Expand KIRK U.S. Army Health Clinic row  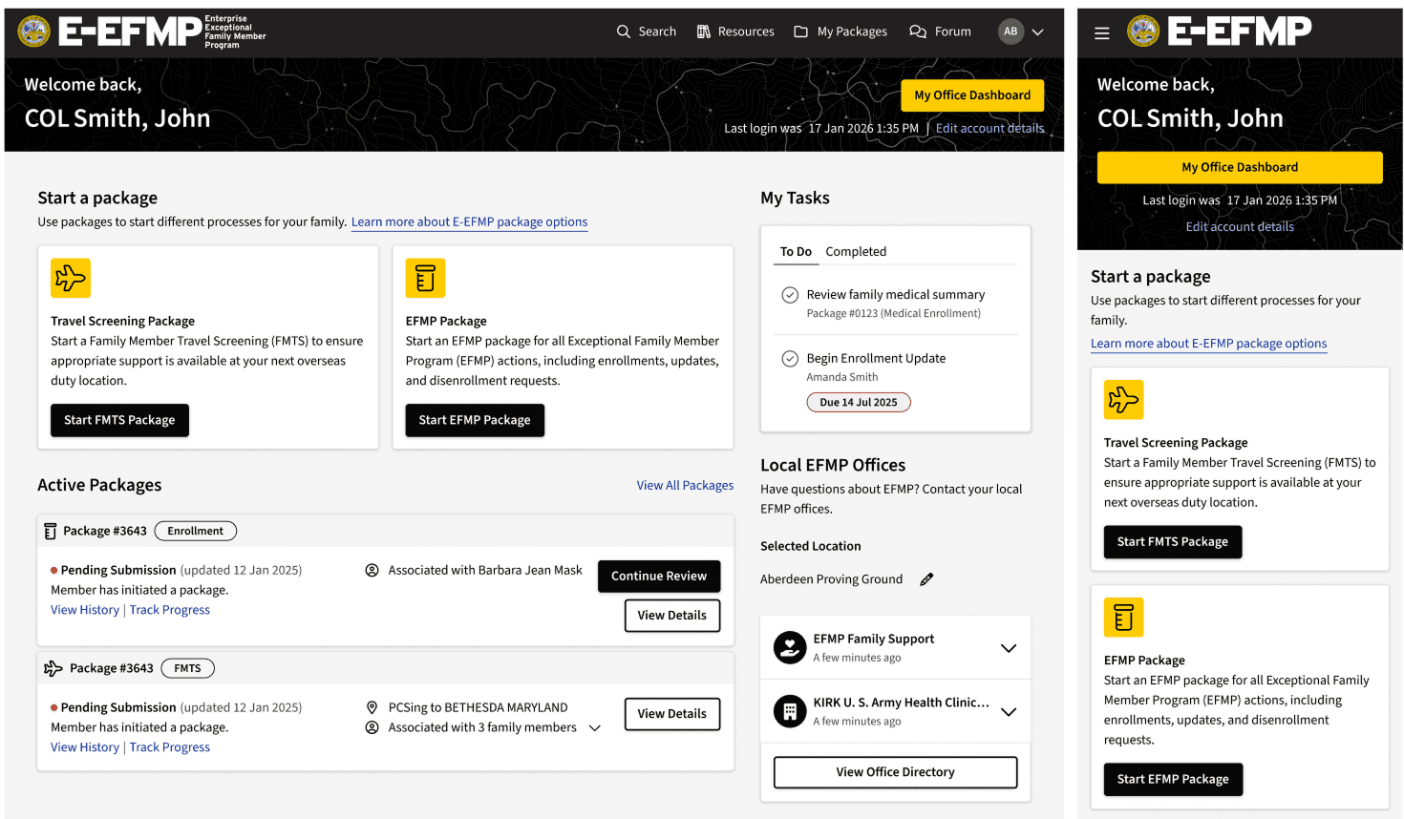click(1009, 712)
